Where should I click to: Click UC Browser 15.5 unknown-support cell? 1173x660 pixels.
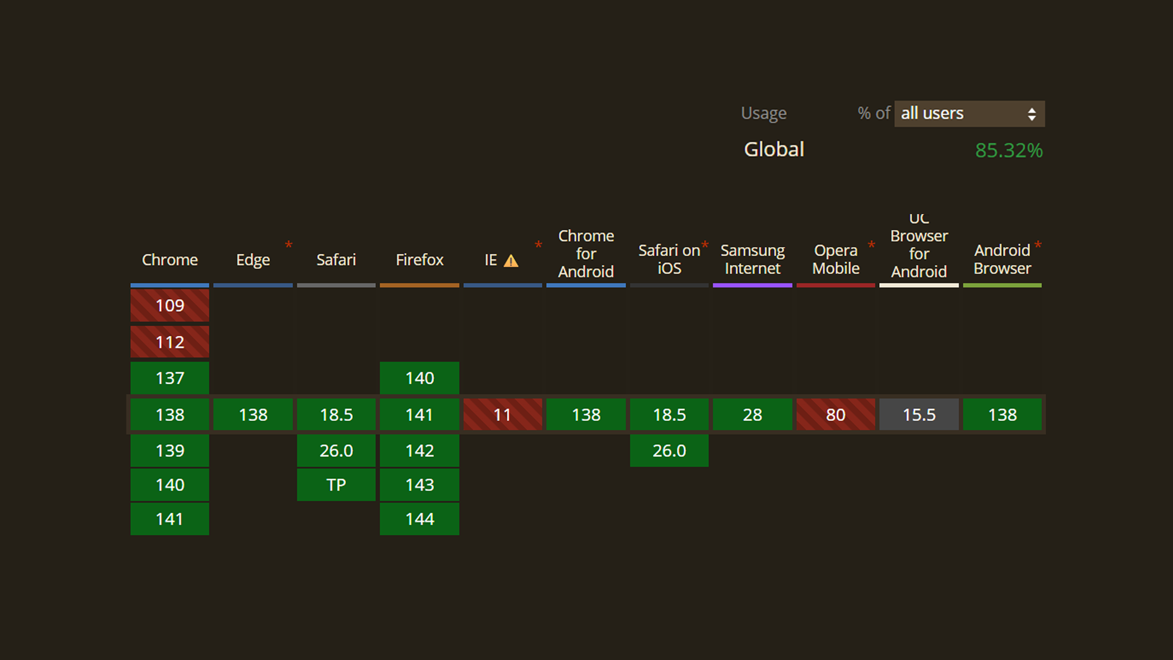pos(919,415)
